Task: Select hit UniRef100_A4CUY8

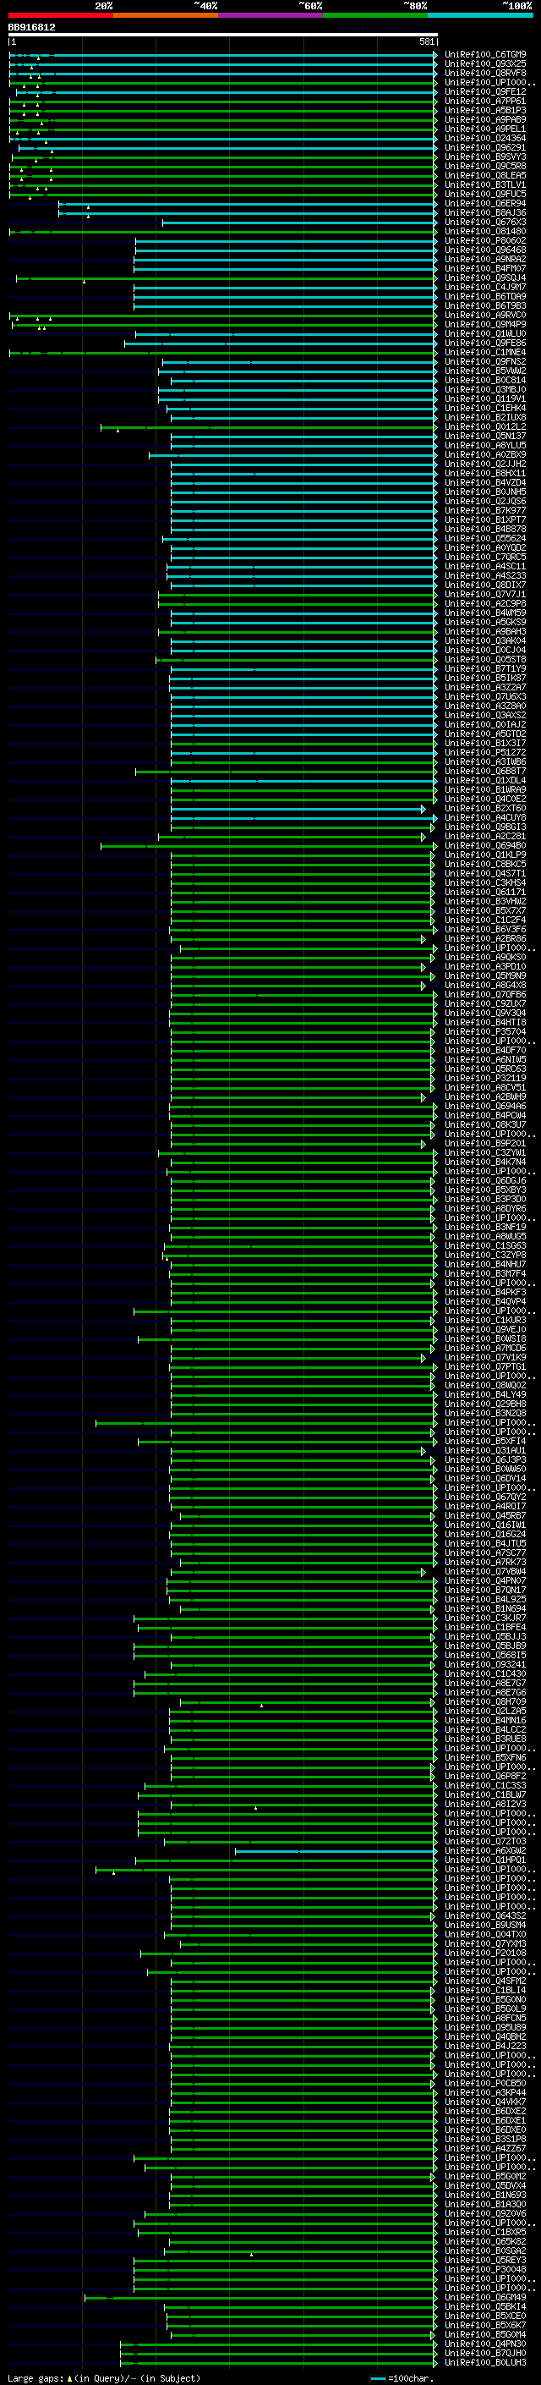Action: click(485, 817)
